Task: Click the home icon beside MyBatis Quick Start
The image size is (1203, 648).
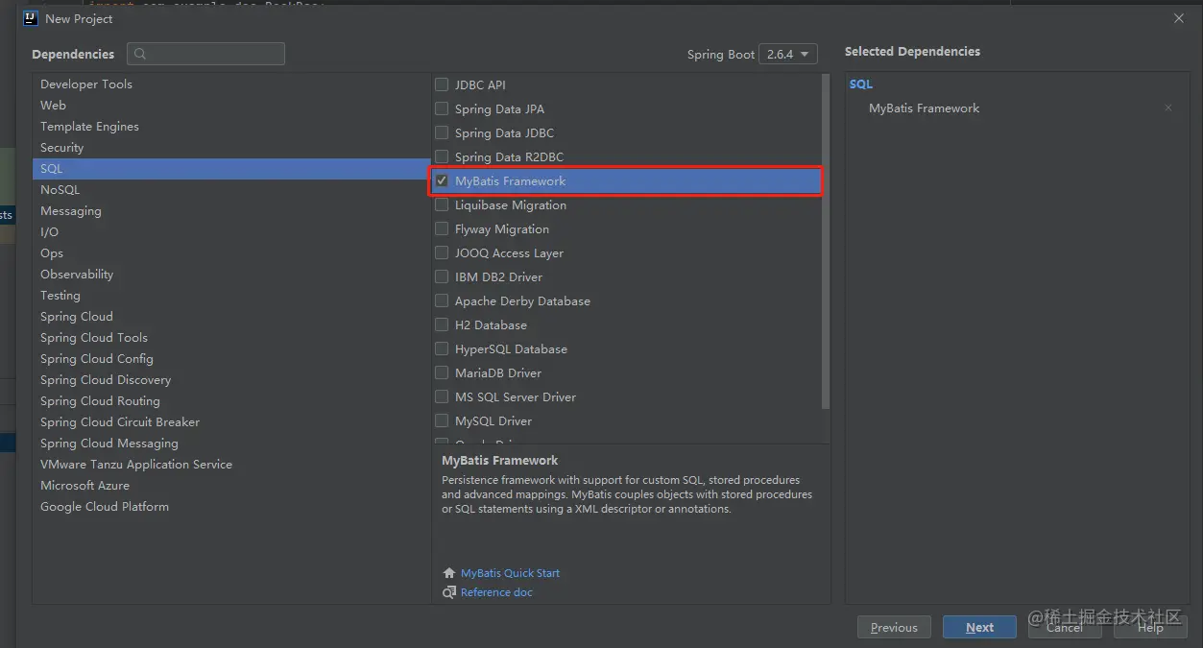Action: coord(448,573)
